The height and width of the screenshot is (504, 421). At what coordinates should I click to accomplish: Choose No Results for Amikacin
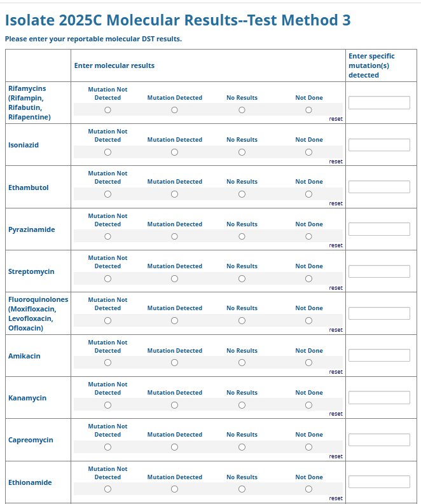coord(242,363)
